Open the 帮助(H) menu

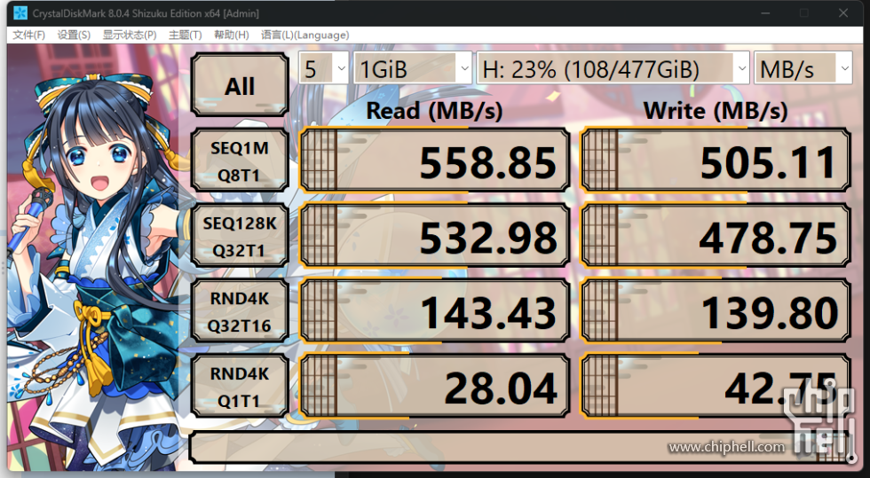pyautogui.click(x=232, y=35)
